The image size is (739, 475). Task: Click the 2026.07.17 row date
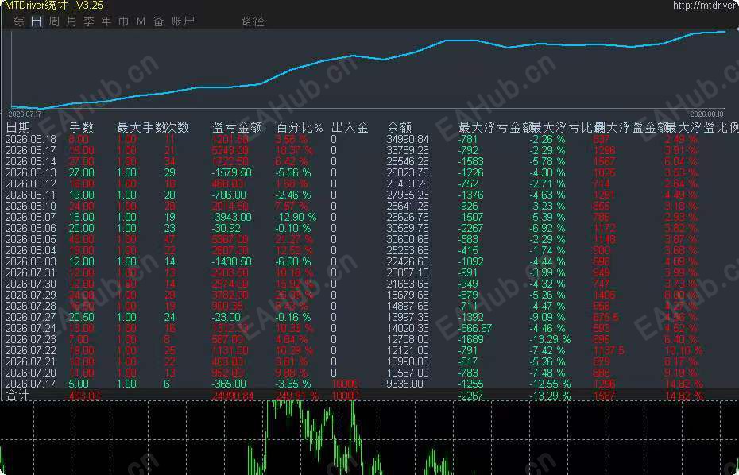pos(31,384)
